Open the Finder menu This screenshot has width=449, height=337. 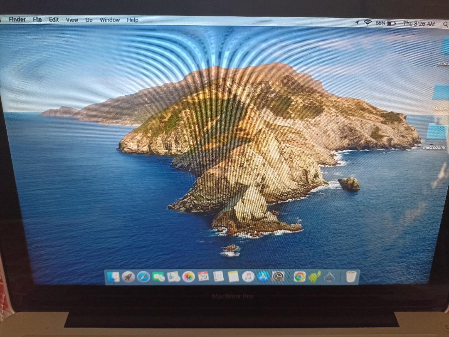[x=17, y=20]
